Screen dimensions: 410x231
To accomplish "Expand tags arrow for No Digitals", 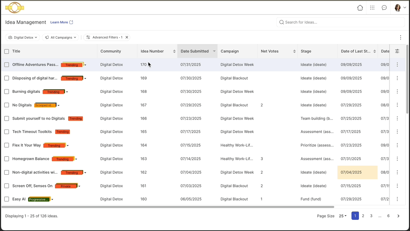I will click(x=59, y=106).
